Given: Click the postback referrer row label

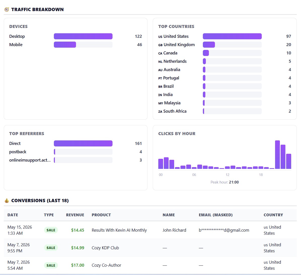Looking at the screenshot, I should coord(18,152).
